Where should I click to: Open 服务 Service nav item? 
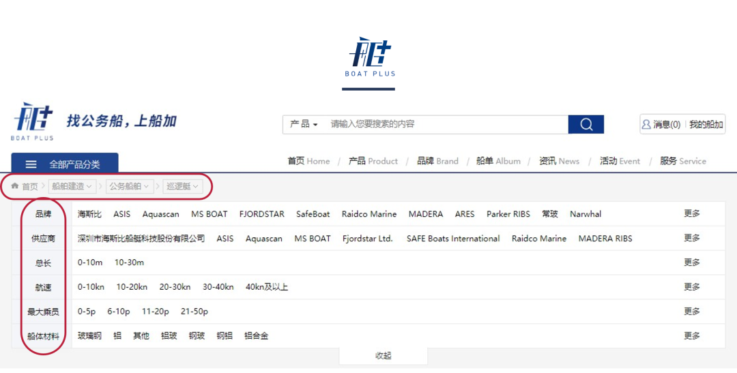click(x=682, y=161)
